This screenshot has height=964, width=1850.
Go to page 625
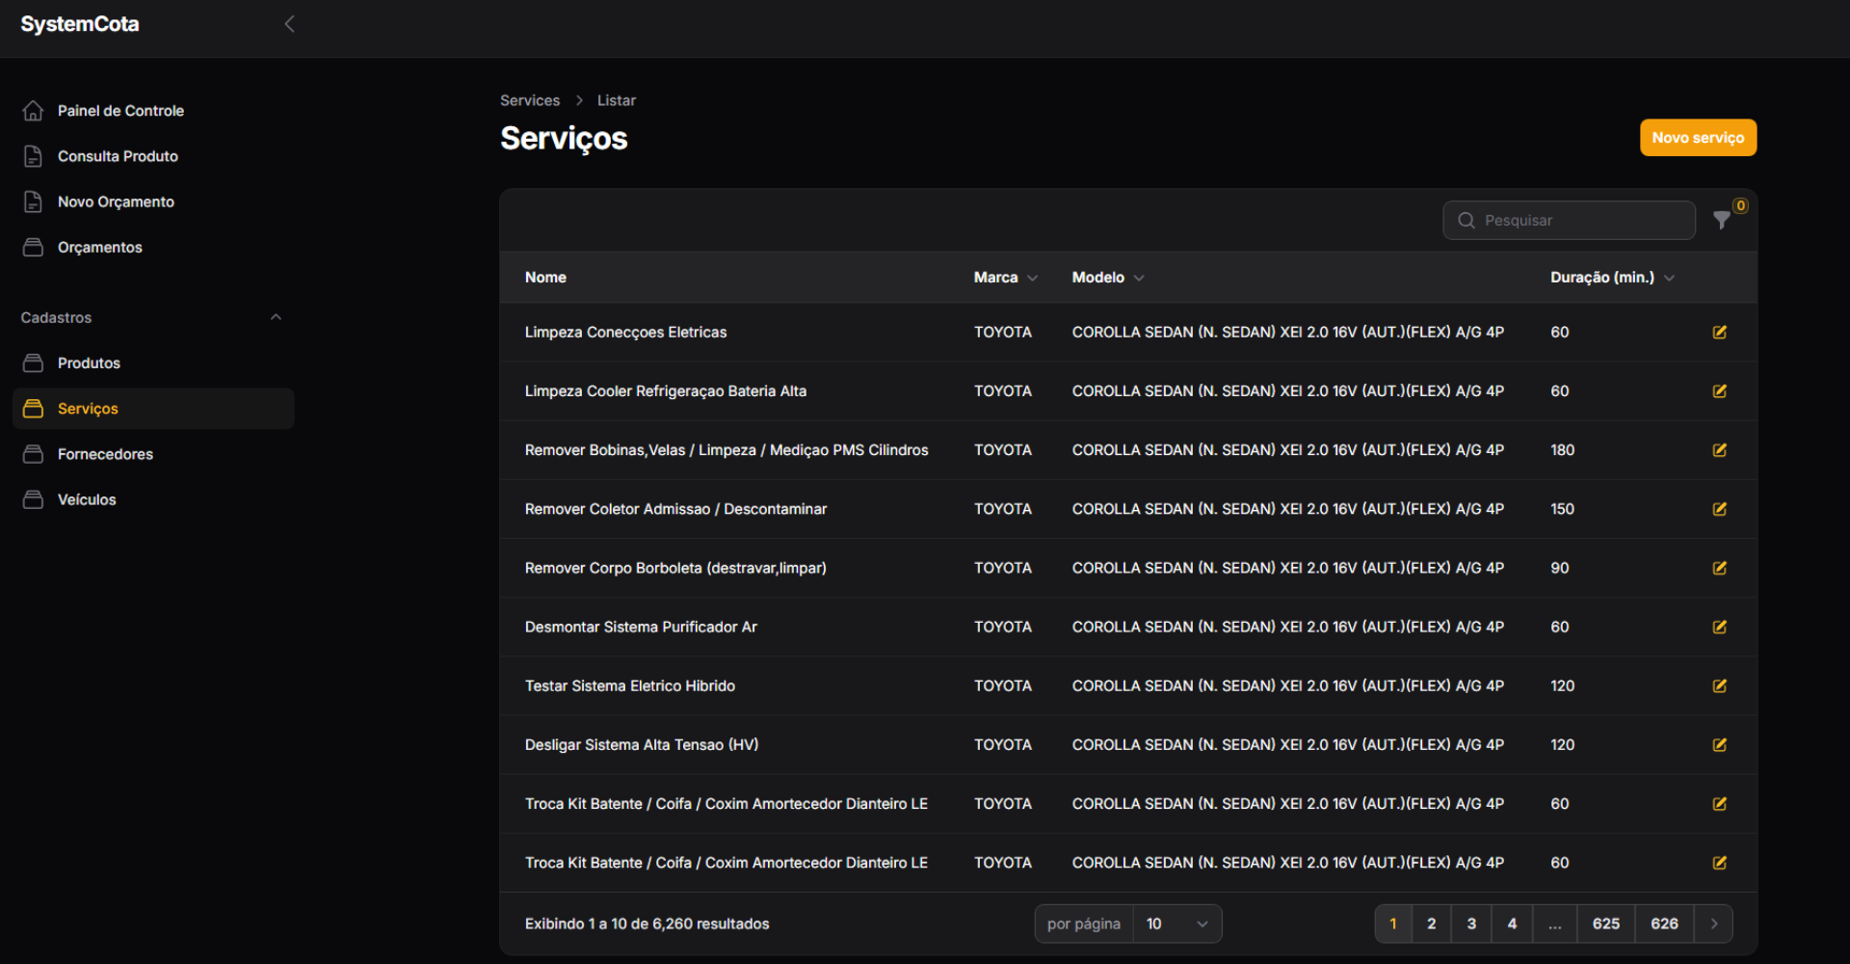click(x=1605, y=924)
